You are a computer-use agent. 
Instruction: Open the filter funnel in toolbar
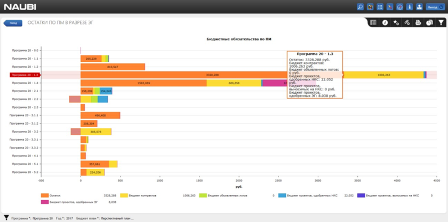point(441,23)
